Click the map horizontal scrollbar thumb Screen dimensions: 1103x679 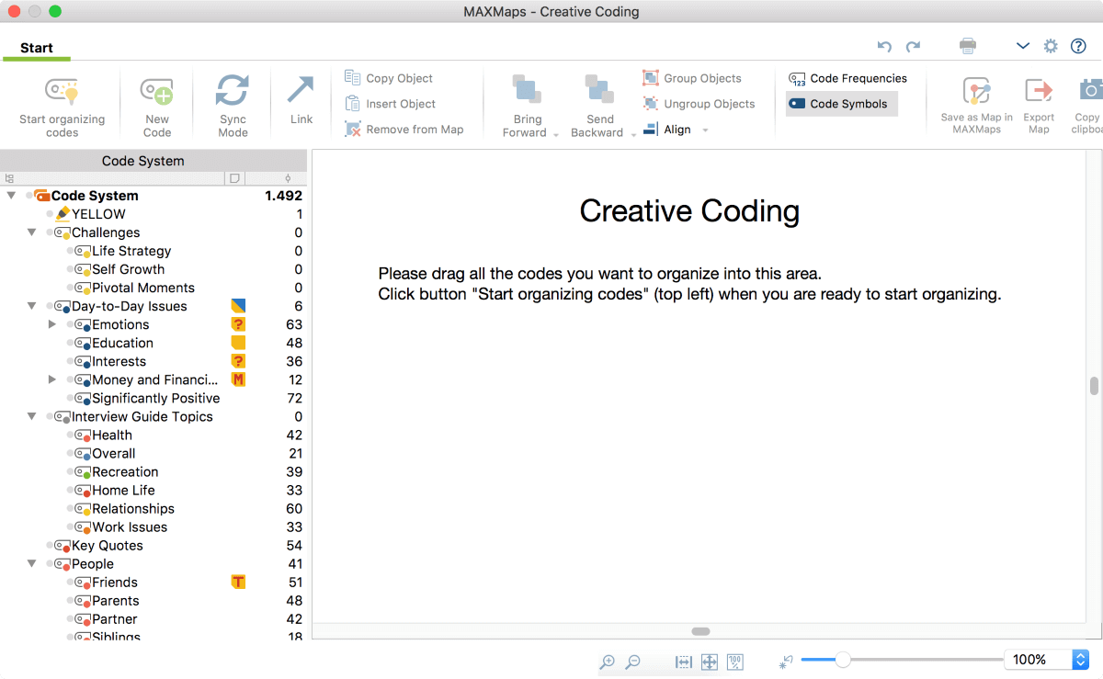700,631
